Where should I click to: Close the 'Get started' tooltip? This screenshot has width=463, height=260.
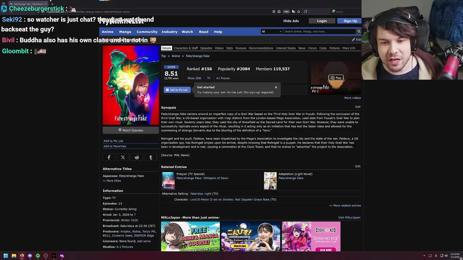pyautogui.click(x=276, y=87)
